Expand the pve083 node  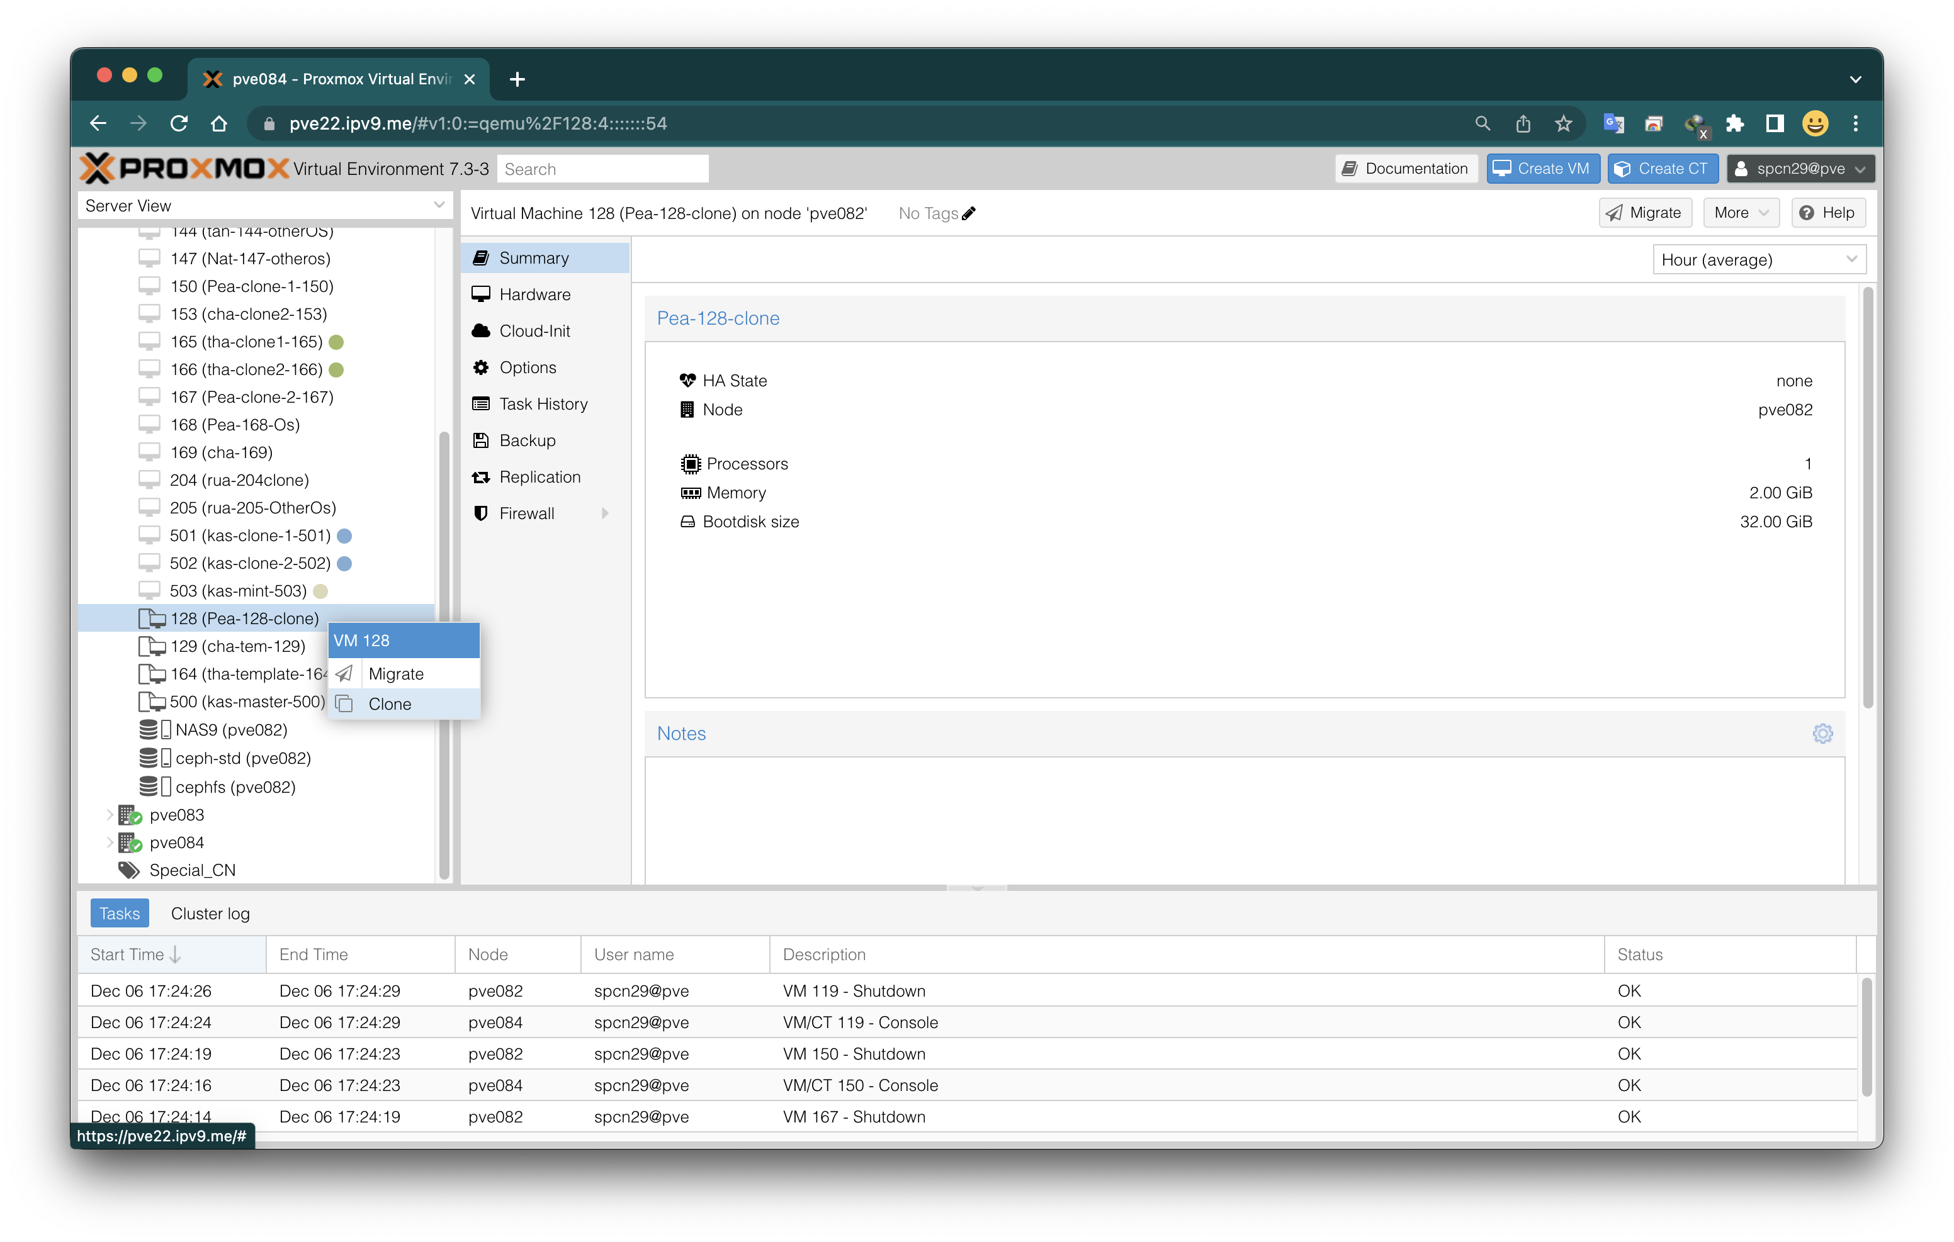[x=110, y=815]
